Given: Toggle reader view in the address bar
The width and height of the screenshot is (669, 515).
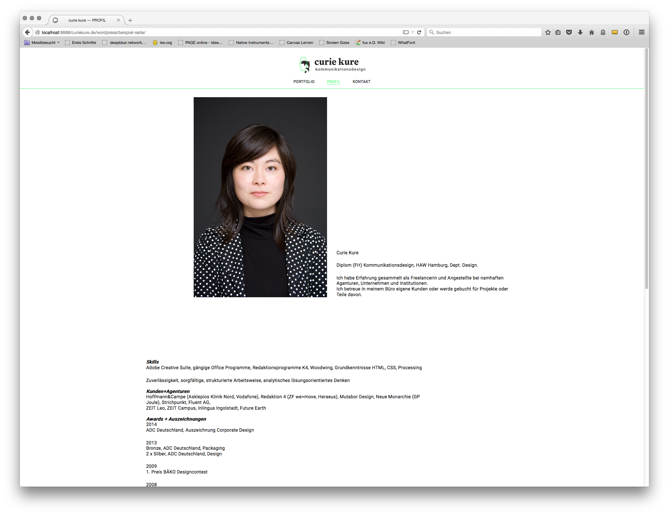Looking at the screenshot, I should pos(405,32).
